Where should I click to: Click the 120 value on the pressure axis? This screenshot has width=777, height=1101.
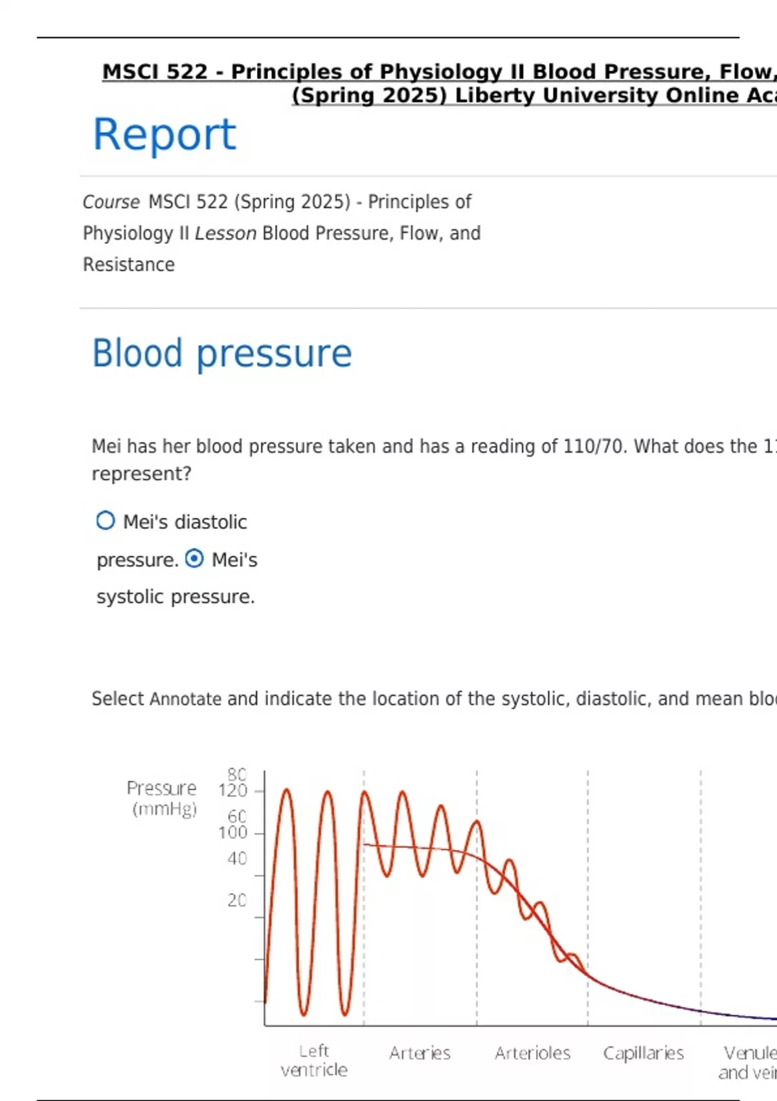coord(232,791)
